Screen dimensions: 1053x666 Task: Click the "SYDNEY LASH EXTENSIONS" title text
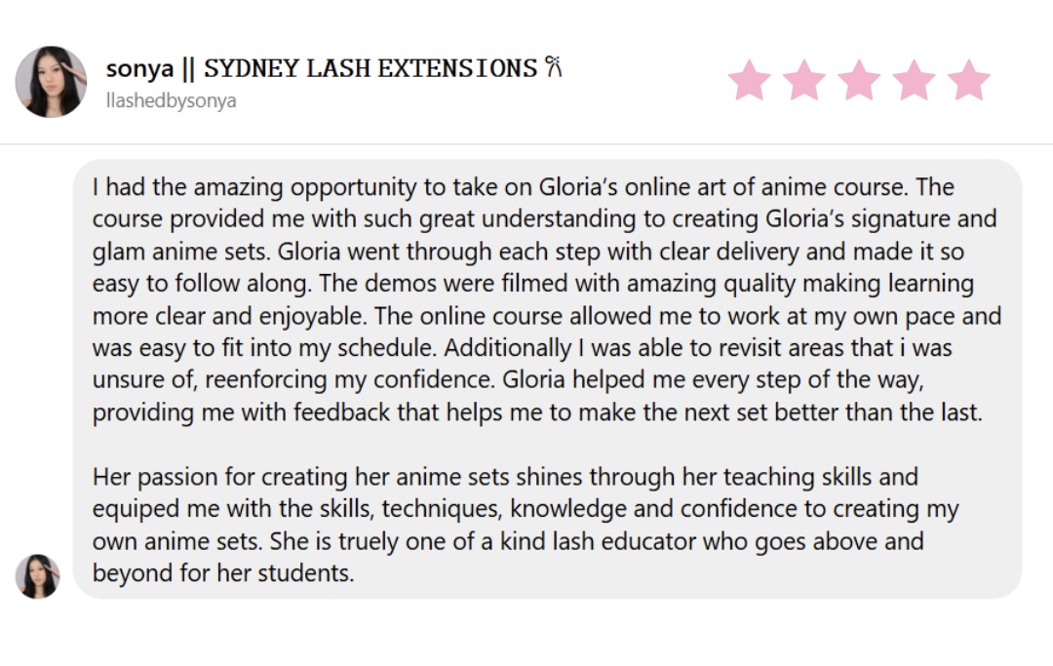click(x=370, y=69)
